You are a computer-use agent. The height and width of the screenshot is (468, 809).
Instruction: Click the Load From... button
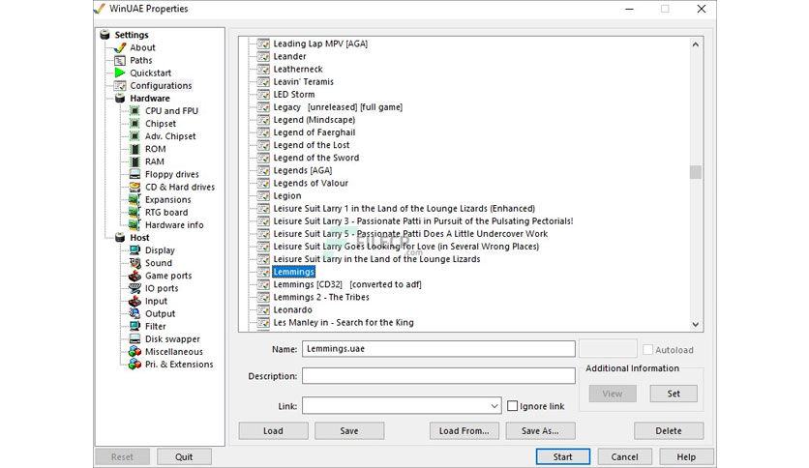[x=464, y=431]
